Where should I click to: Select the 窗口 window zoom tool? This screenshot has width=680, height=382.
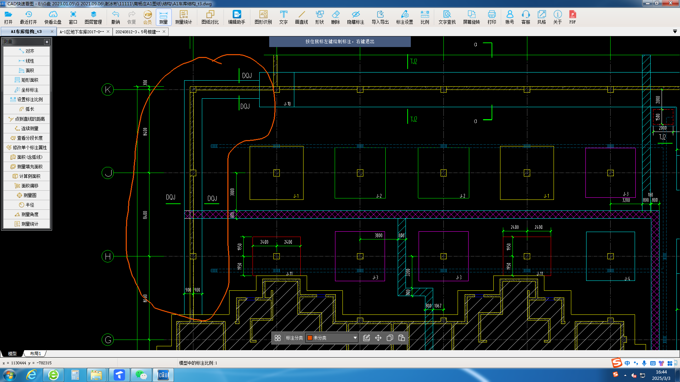click(73, 17)
